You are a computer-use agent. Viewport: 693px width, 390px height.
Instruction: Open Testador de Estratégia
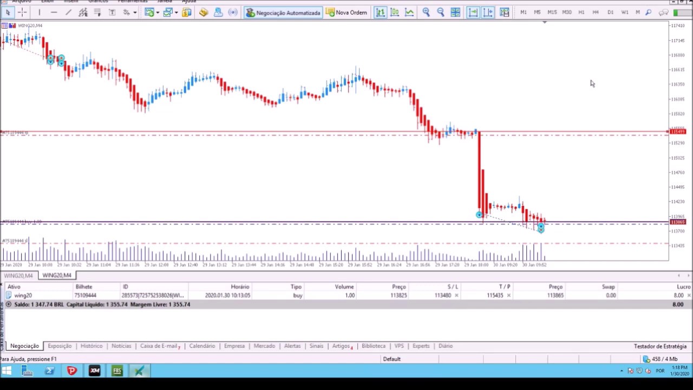coord(660,346)
